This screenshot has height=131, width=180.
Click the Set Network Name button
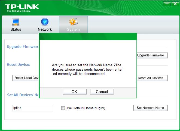click(x=151, y=108)
